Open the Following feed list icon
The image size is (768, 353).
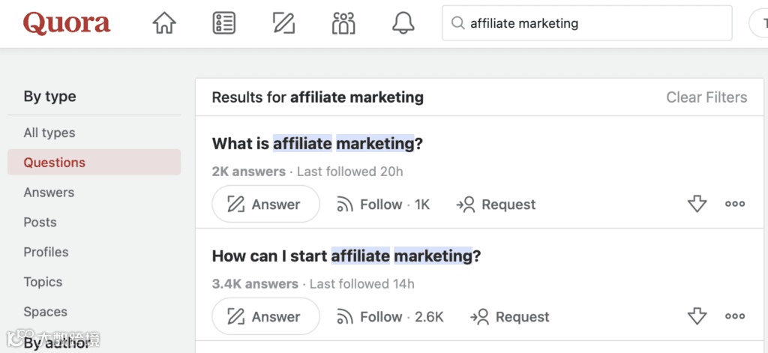point(223,24)
